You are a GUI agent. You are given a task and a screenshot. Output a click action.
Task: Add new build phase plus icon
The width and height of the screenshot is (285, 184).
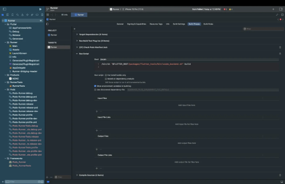pos(75,29)
